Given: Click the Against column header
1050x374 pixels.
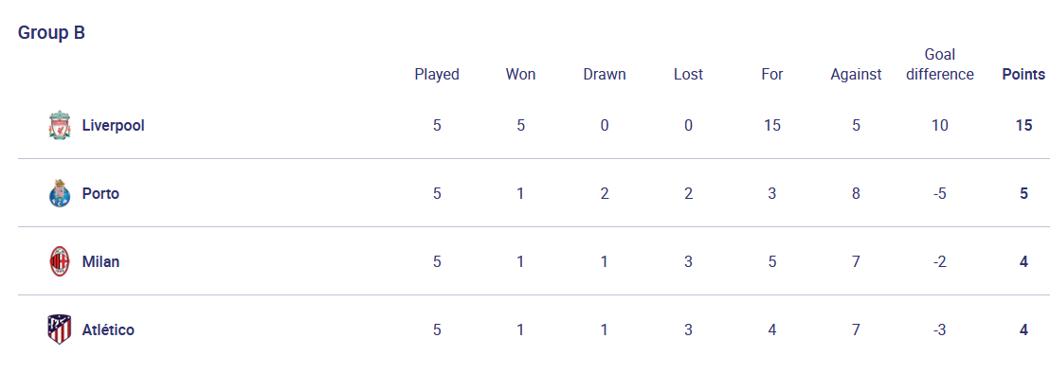Looking at the screenshot, I should (x=856, y=74).
